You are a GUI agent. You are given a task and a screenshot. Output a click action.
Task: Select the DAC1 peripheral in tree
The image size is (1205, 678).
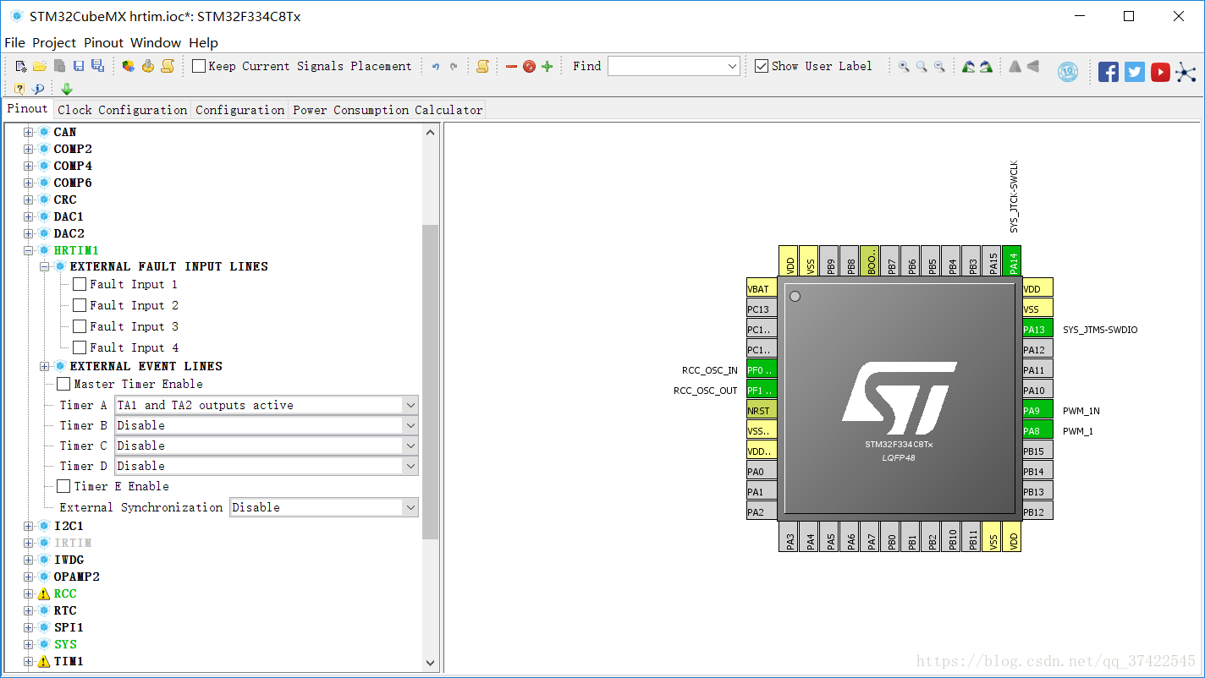(69, 216)
